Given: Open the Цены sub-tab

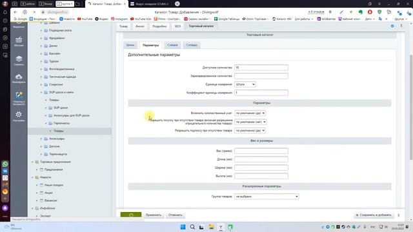Looking at the screenshot, I should click(130, 45).
